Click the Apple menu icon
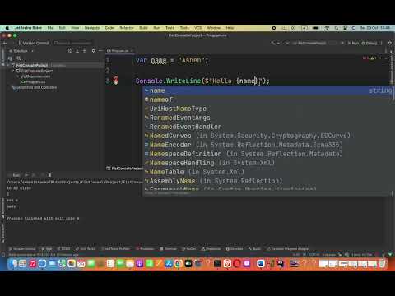 [x=7, y=28]
